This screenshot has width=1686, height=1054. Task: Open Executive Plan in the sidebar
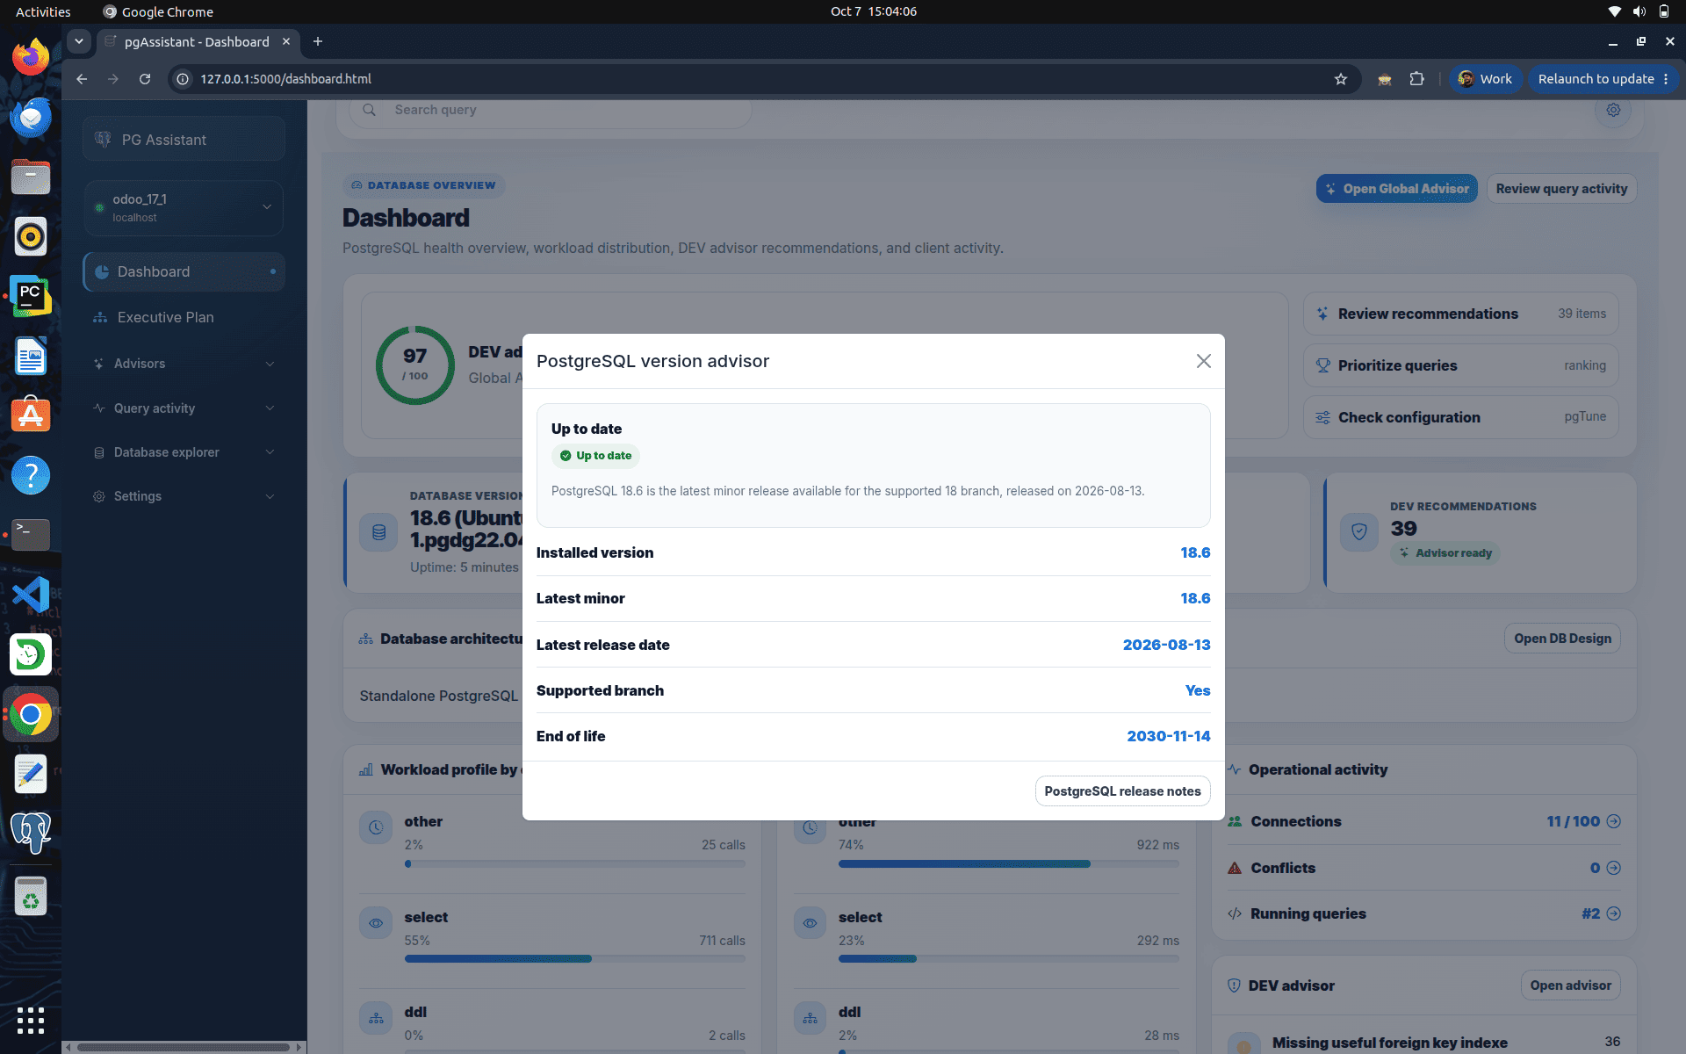click(184, 317)
